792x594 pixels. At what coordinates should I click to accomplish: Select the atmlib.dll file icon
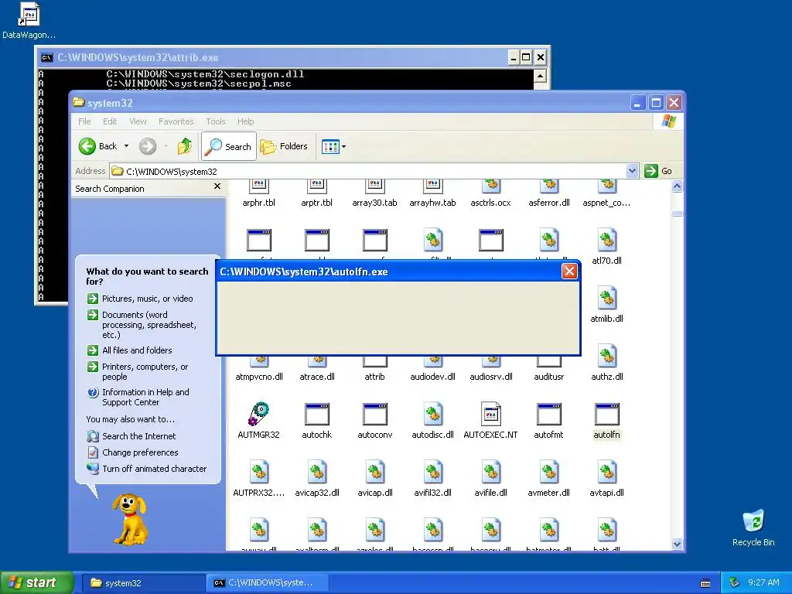tap(606, 298)
